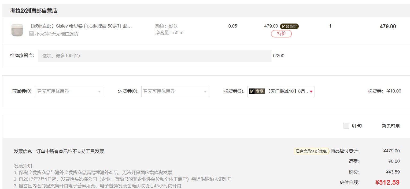Click the 不支持7天无理由退货 text

(57, 34)
